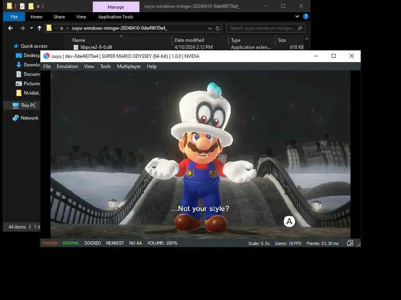
Task: Sort by the Date modified column header
Action: pyautogui.click(x=189, y=40)
